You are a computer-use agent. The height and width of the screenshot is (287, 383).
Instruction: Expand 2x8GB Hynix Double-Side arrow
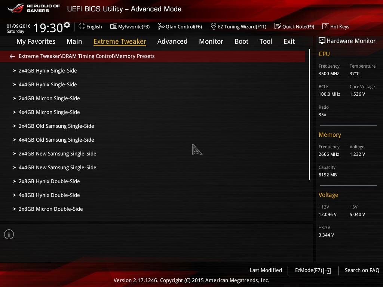point(15,181)
